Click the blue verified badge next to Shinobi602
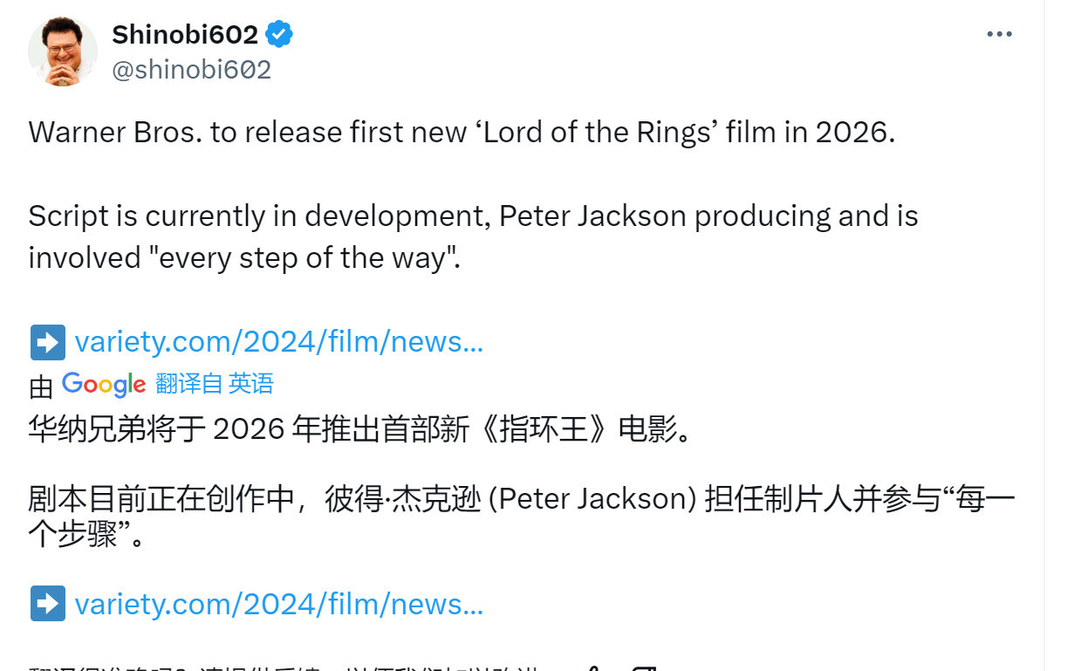Image resolution: width=1081 pixels, height=671 pixels. pos(278,34)
